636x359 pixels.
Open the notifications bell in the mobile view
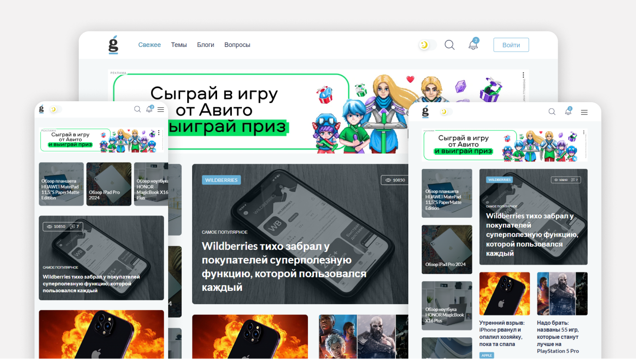(149, 109)
